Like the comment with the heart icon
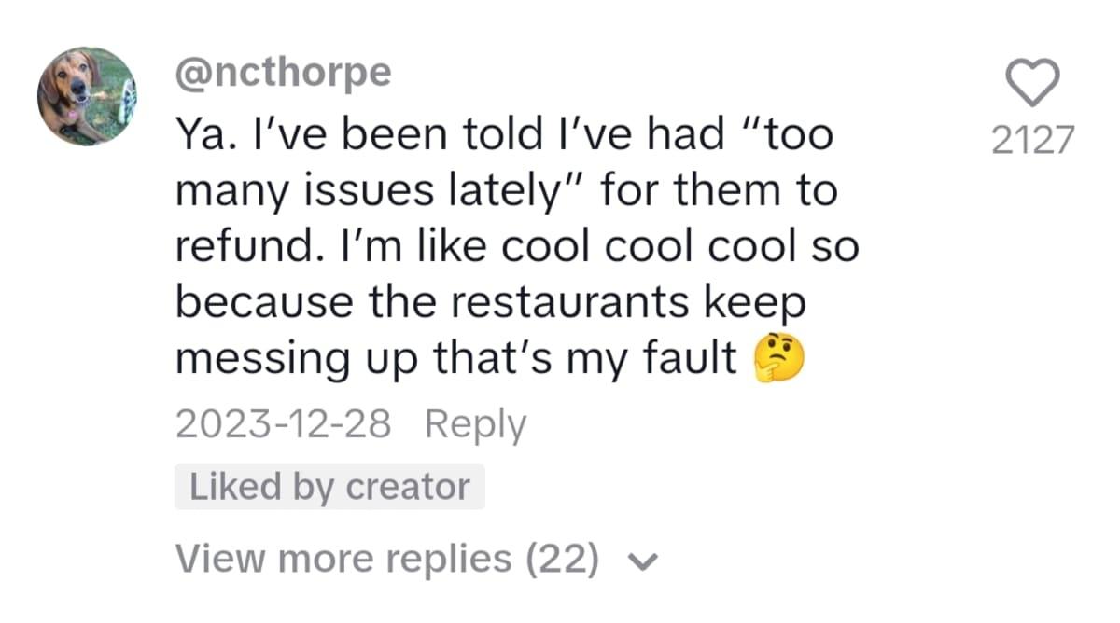Image resolution: width=1120 pixels, height=623 pixels. [x=1033, y=82]
